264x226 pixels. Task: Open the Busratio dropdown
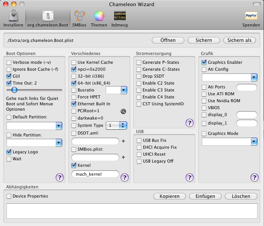coord(123,90)
